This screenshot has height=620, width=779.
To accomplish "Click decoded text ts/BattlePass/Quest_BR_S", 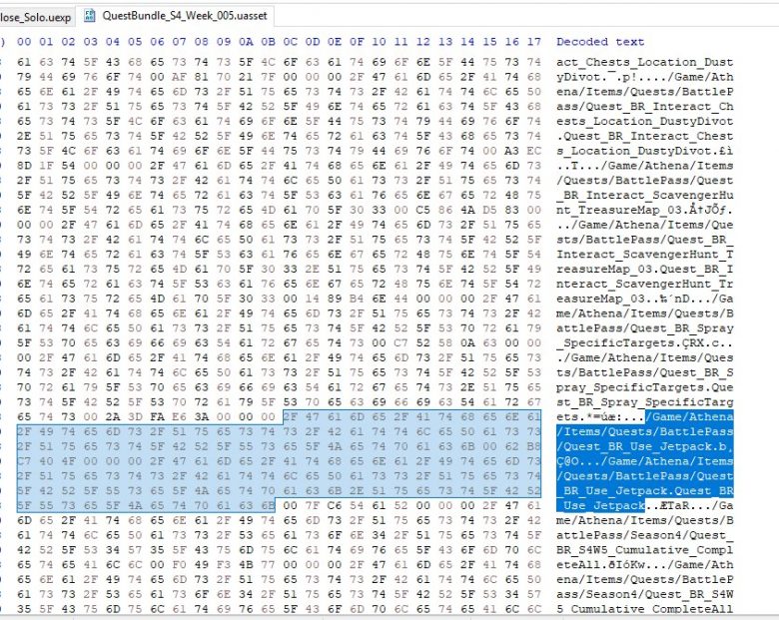I will point(645,372).
